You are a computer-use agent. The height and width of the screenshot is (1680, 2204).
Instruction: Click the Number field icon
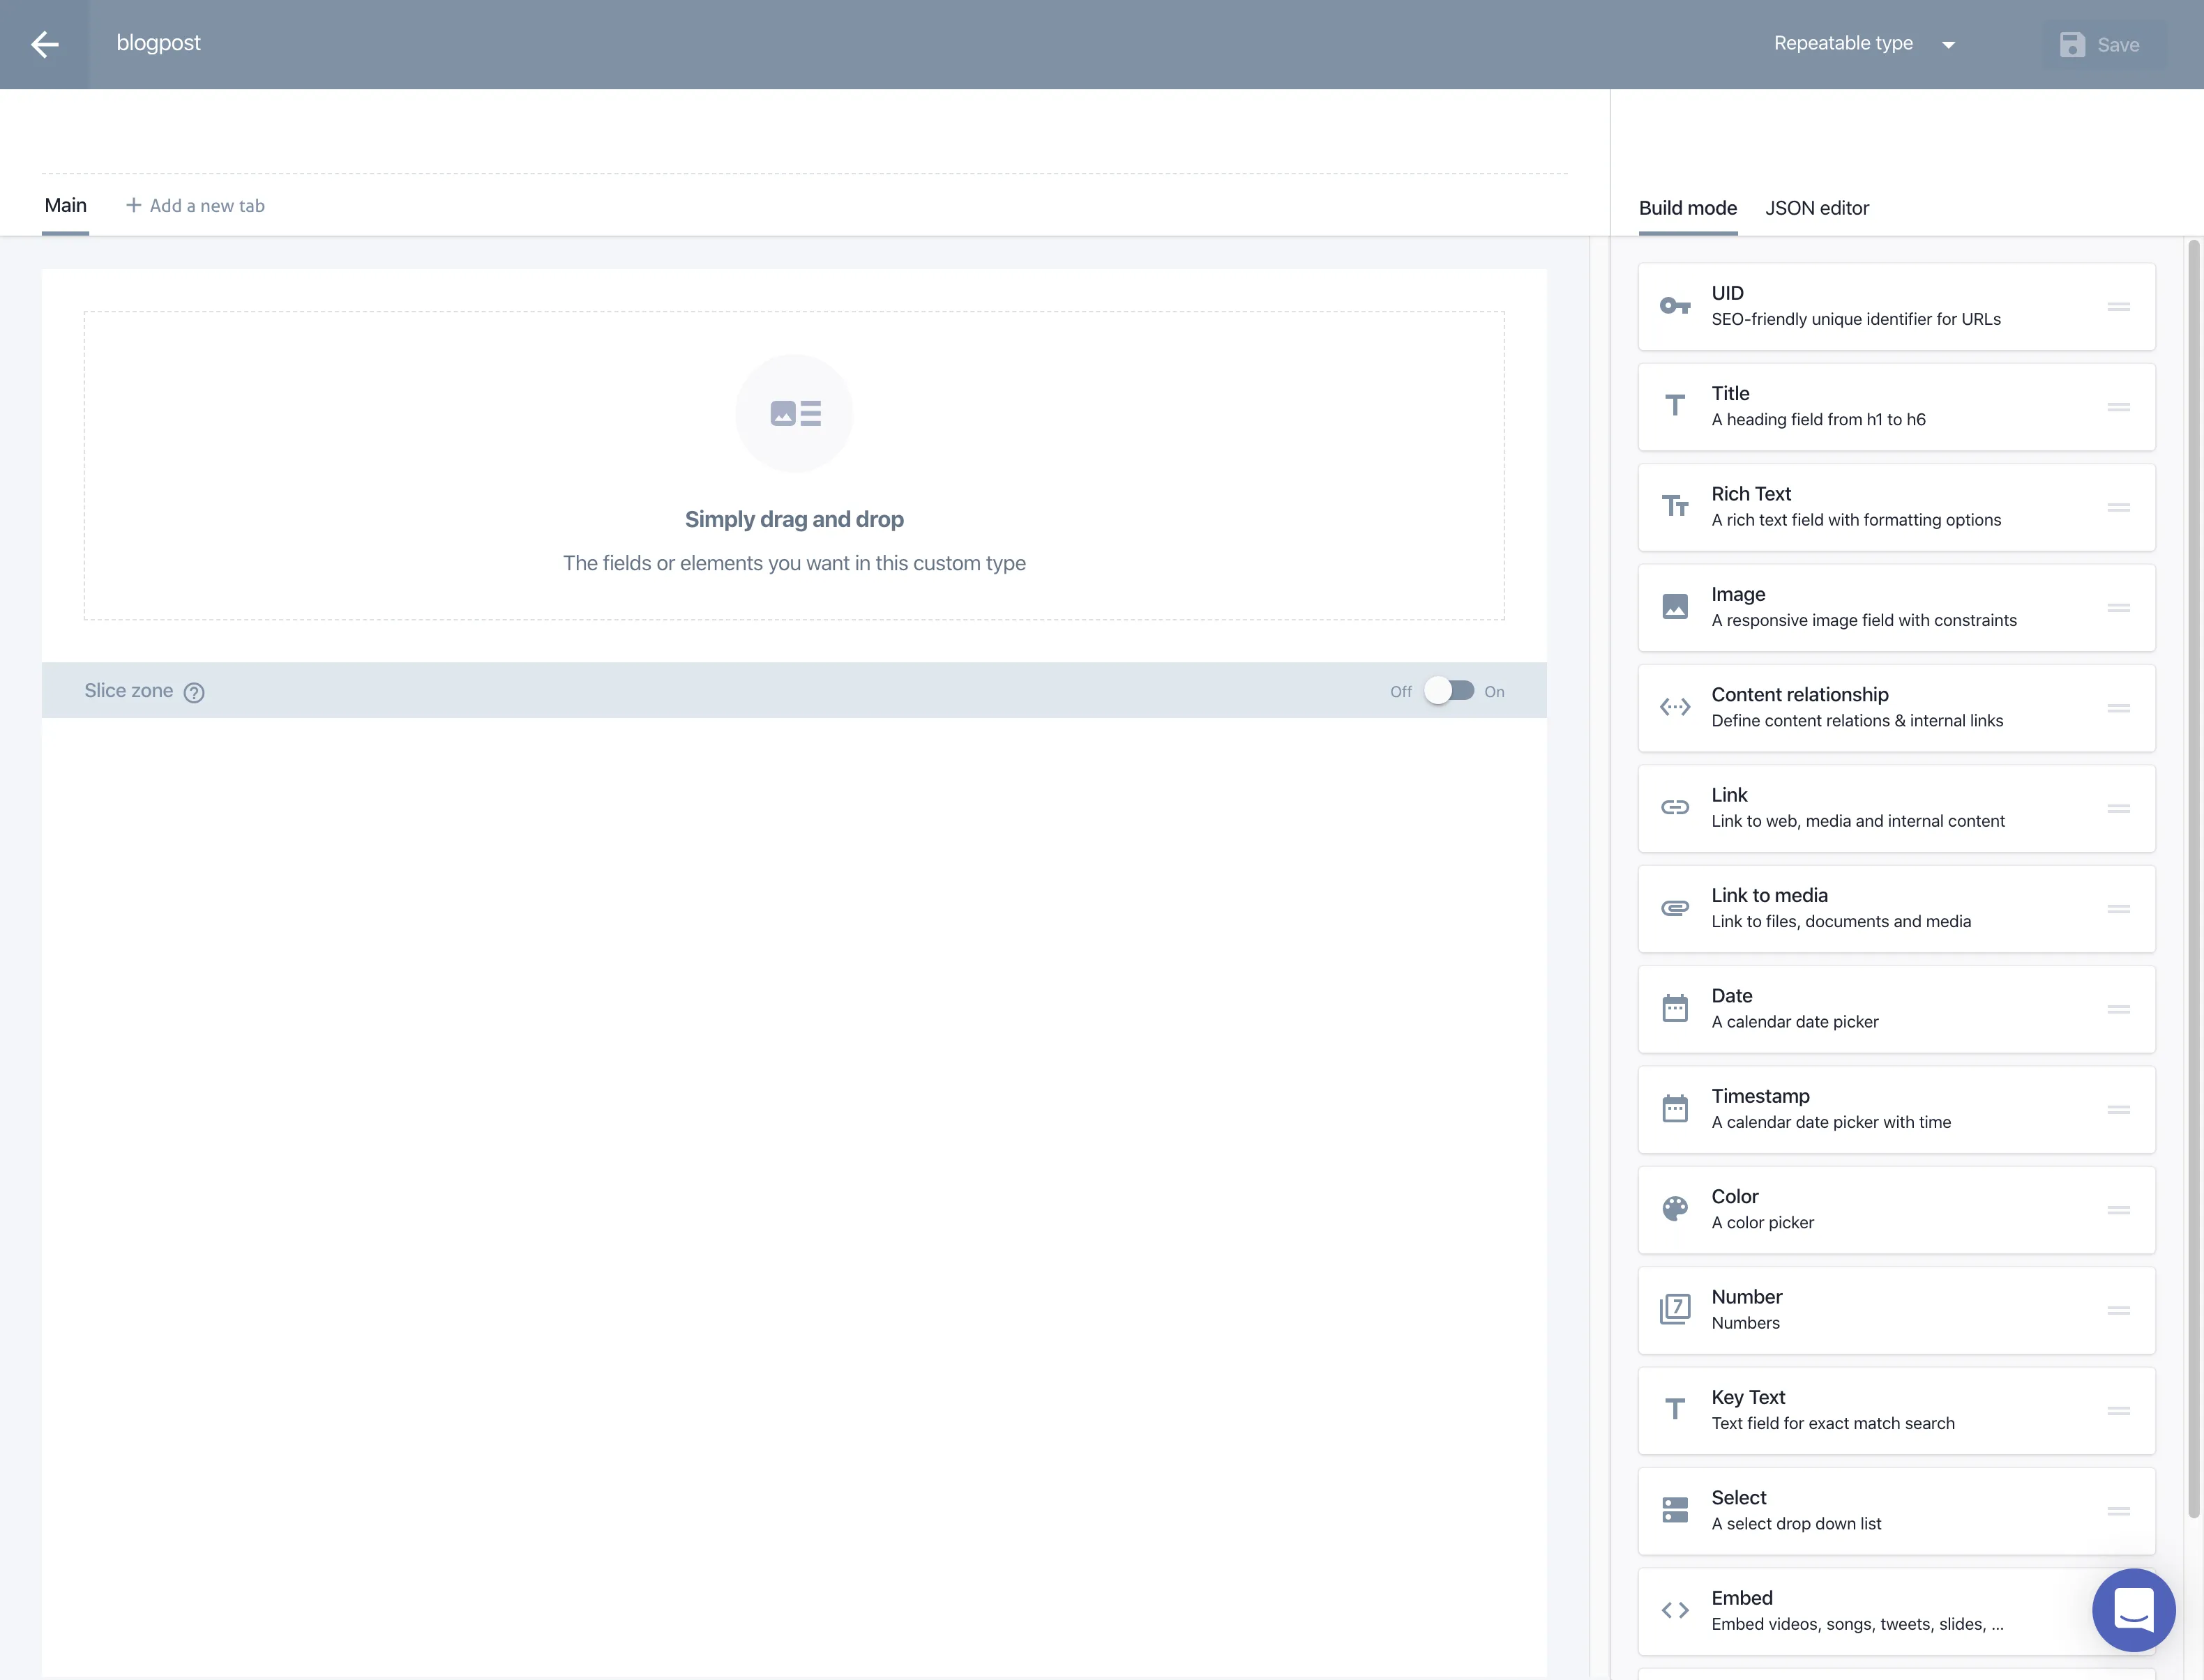click(1675, 1309)
